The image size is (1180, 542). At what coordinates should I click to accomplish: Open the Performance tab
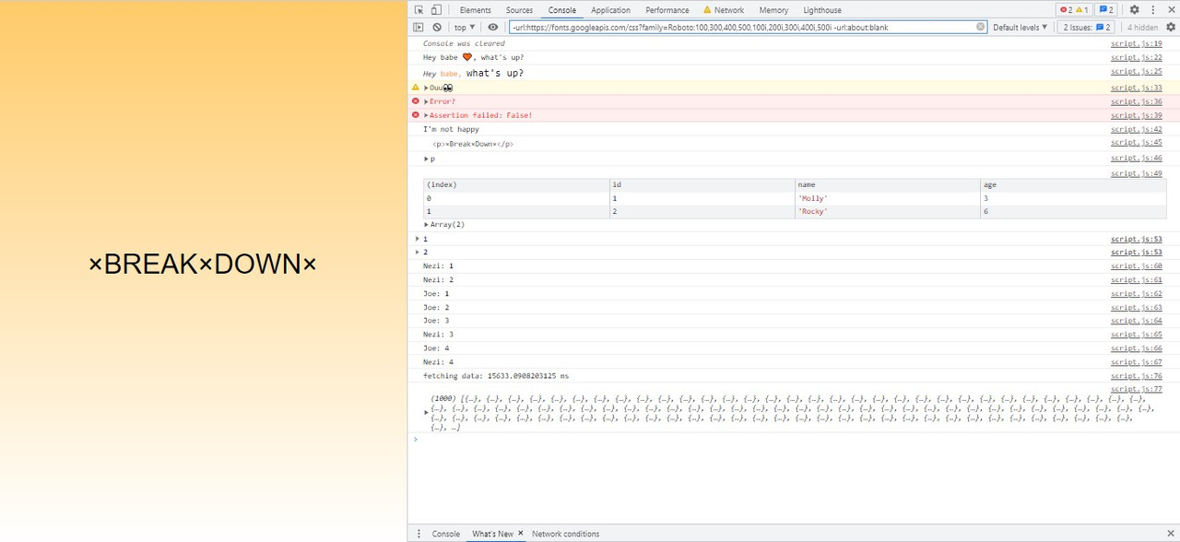(667, 10)
